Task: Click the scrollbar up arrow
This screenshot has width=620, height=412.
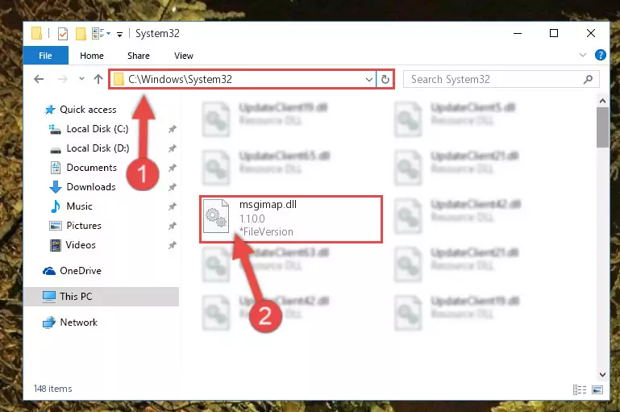Action: pos(602,102)
